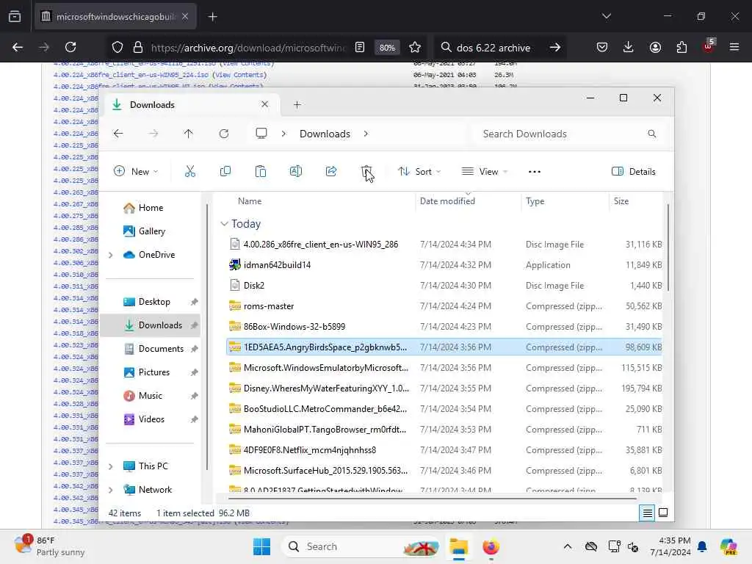Screen dimensions: 752x564
Task: Open Firefox downloads panel
Action: tap(629, 47)
